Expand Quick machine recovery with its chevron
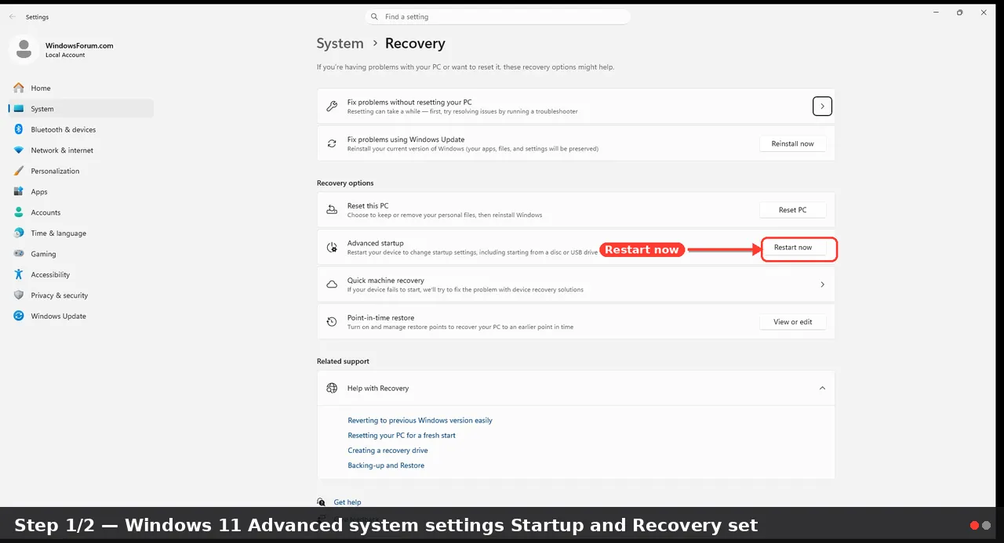This screenshot has width=1004, height=543. (822, 284)
